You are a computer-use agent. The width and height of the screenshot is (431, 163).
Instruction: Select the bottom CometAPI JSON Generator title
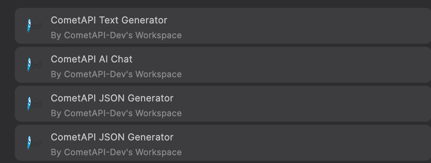112,137
